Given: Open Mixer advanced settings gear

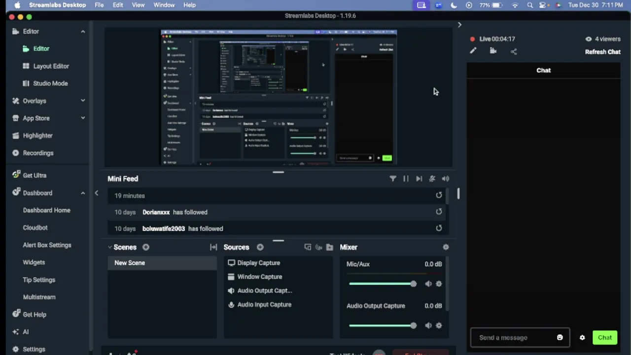Looking at the screenshot, I should tap(446, 247).
